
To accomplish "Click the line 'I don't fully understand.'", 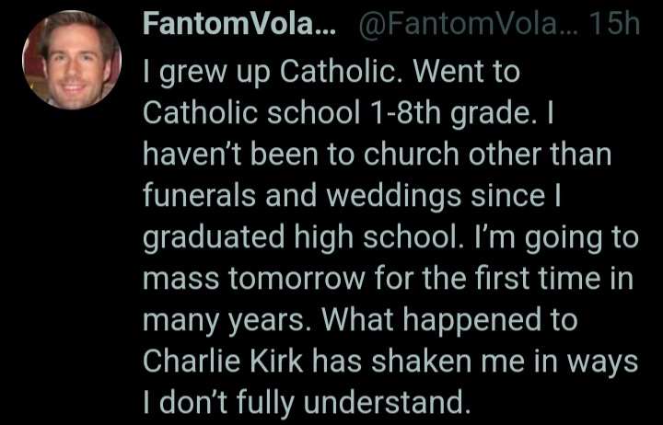I will point(307,403).
